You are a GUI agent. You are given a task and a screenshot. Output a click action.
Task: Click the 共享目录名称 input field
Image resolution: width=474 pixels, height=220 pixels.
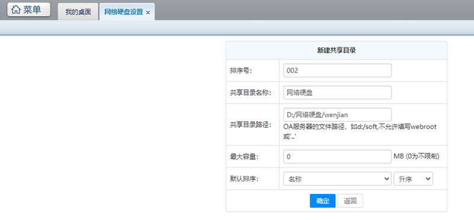click(x=337, y=93)
